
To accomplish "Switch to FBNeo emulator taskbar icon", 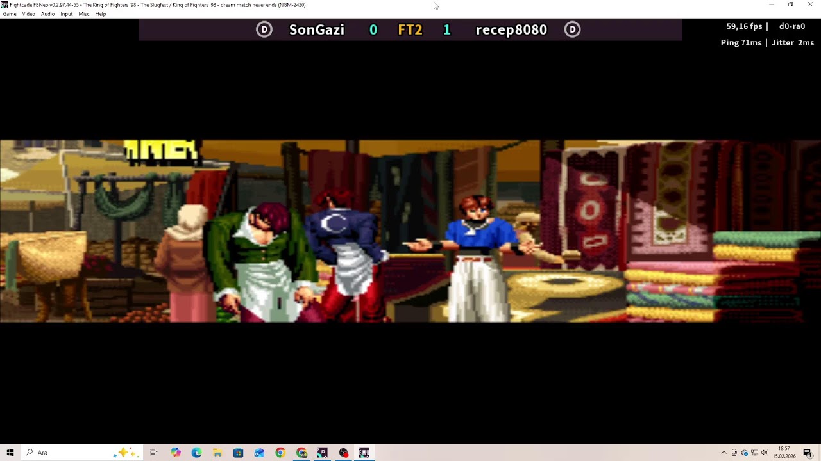I will pyautogui.click(x=364, y=453).
